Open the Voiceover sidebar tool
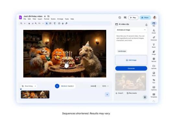Image resolution: width=175 pixels, height=117 pixels. pos(154,38)
